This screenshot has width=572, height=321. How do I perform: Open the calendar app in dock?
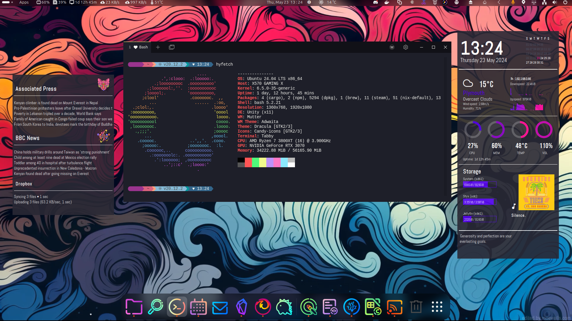click(x=199, y=307)
